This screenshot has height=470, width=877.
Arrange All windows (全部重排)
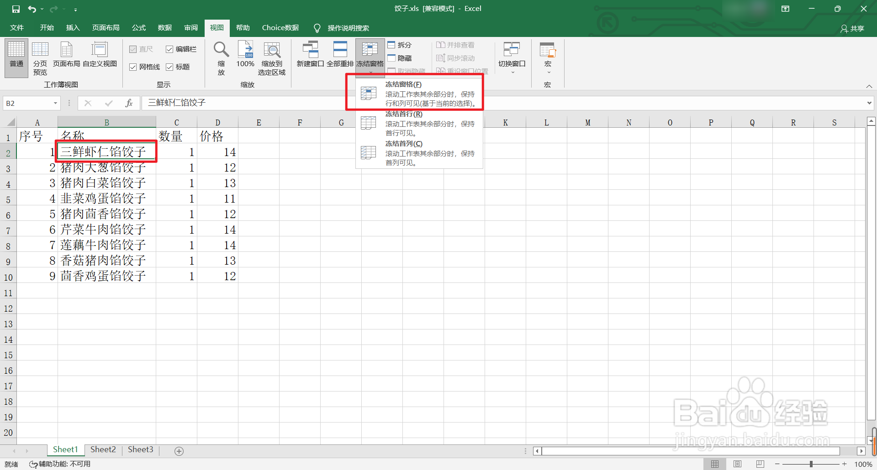coord(340,55)
